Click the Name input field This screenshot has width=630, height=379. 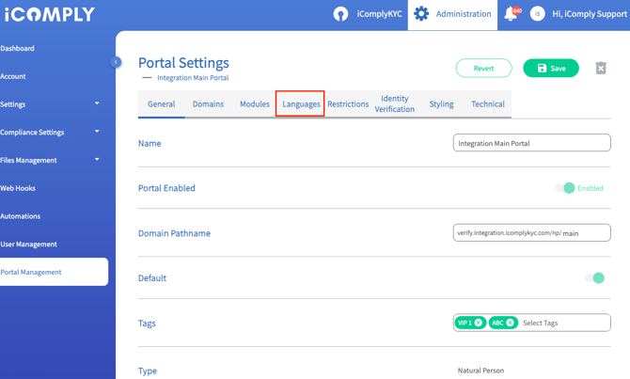coord(531,144)
